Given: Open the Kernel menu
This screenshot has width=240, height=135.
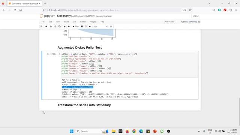Looking at the screenshot, I should [83, 22].
